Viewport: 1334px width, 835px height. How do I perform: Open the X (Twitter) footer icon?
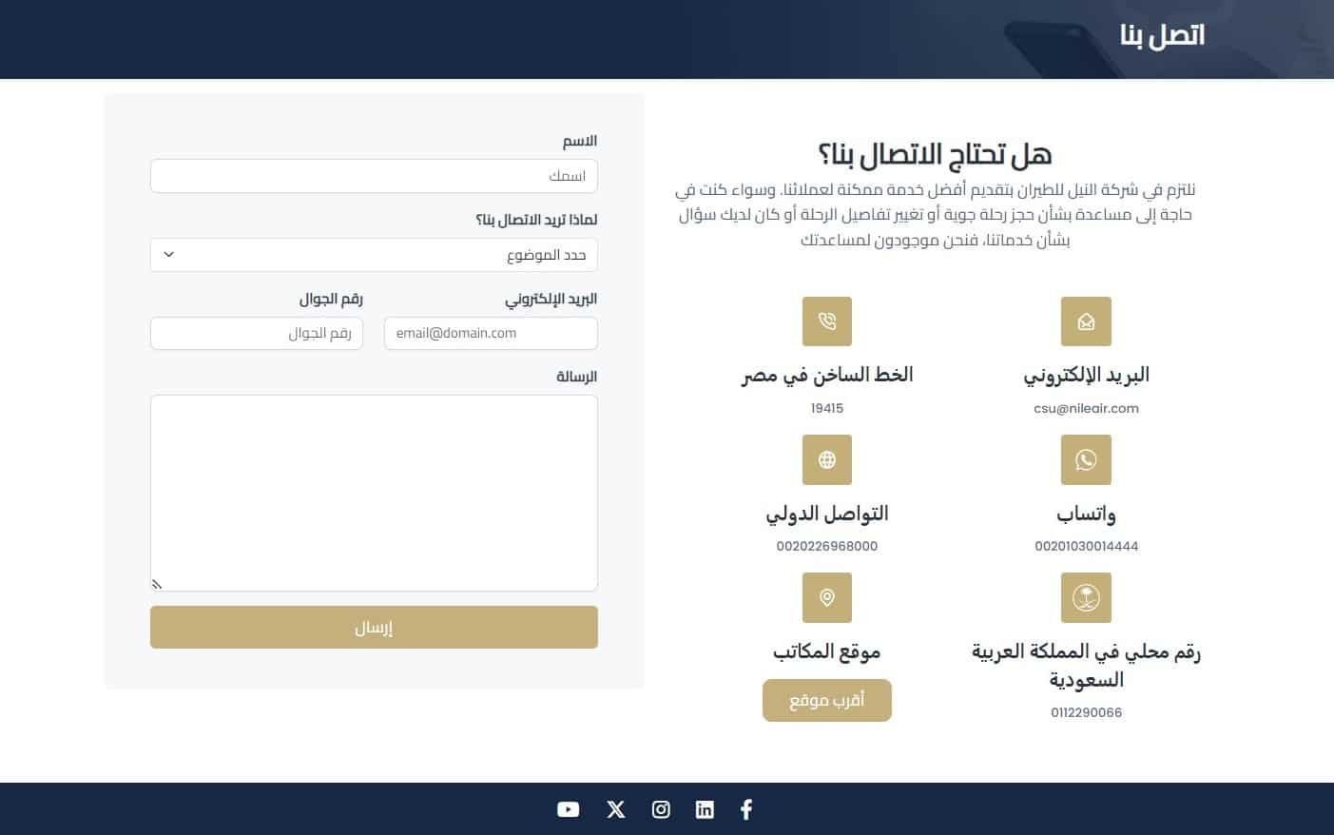click(616, 809)
